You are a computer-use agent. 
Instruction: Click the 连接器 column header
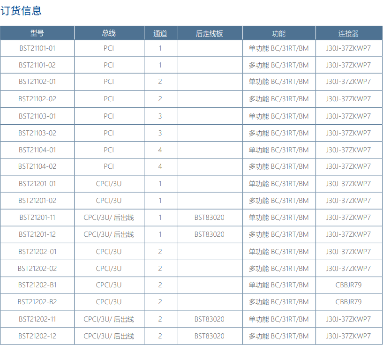349,33
